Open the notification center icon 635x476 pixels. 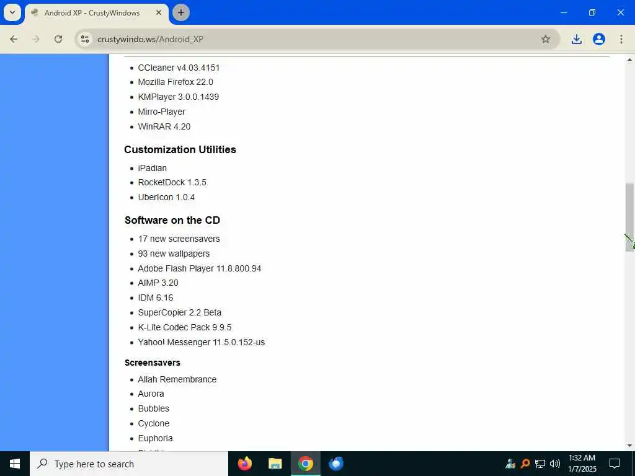click(615, 464)
